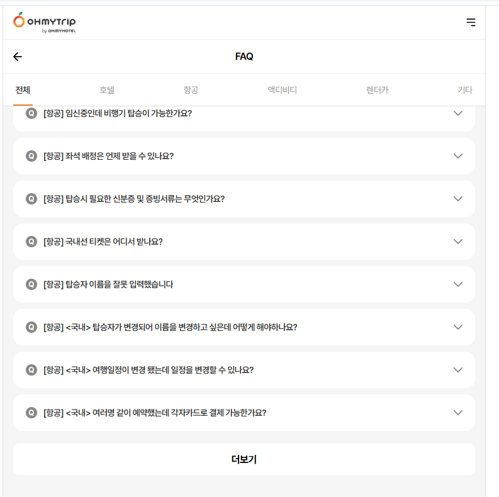Click the Q icon beside 임신중 탑승 question

pyautogui.click(x=31, y=113)
